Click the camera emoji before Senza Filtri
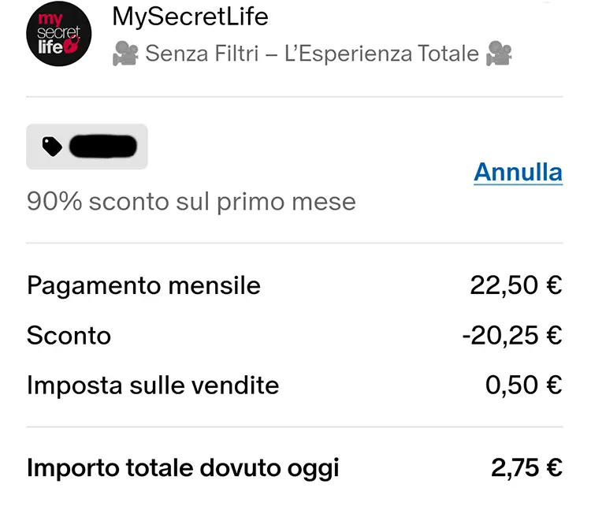The width and height of the screenshot is (591, 510). coord(125,54)
